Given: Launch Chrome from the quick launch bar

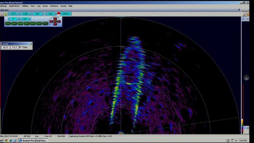Looking at the screenshot, I should pyautogui.click(x=6, y=141).
